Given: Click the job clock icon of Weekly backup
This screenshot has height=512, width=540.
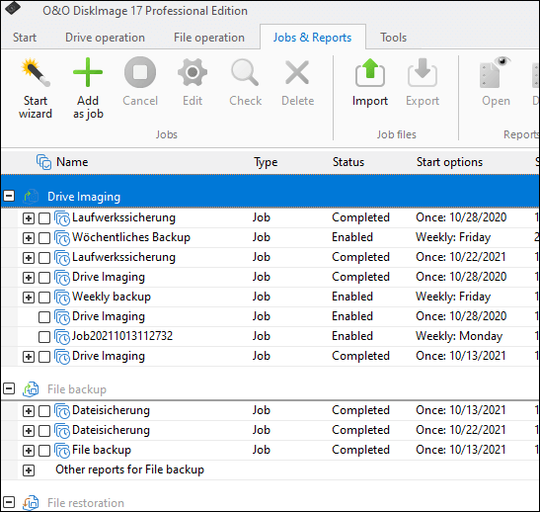Looking at the screenshot, I should pos(62,298).
